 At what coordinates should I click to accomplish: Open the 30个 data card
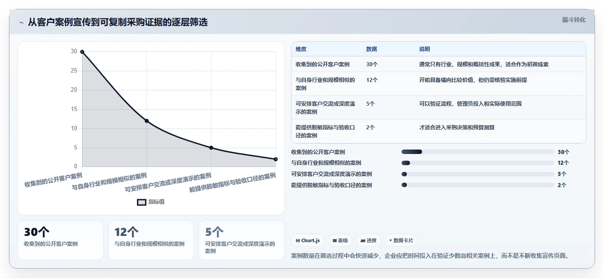click(61, 240)
